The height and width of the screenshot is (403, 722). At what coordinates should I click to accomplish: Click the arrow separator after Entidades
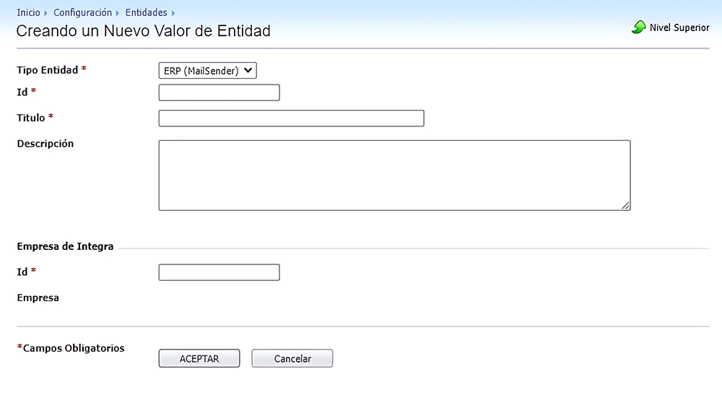173,13
